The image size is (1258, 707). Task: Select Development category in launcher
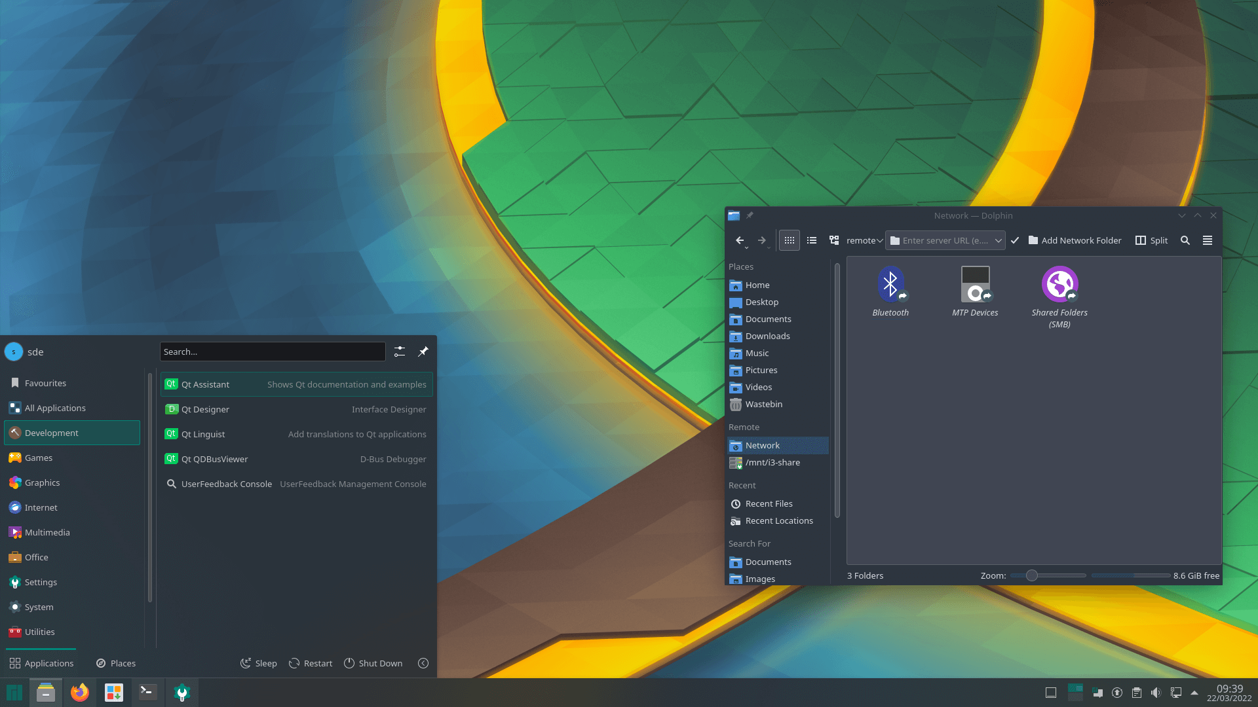pyautogui.click(x=72, y=433)
